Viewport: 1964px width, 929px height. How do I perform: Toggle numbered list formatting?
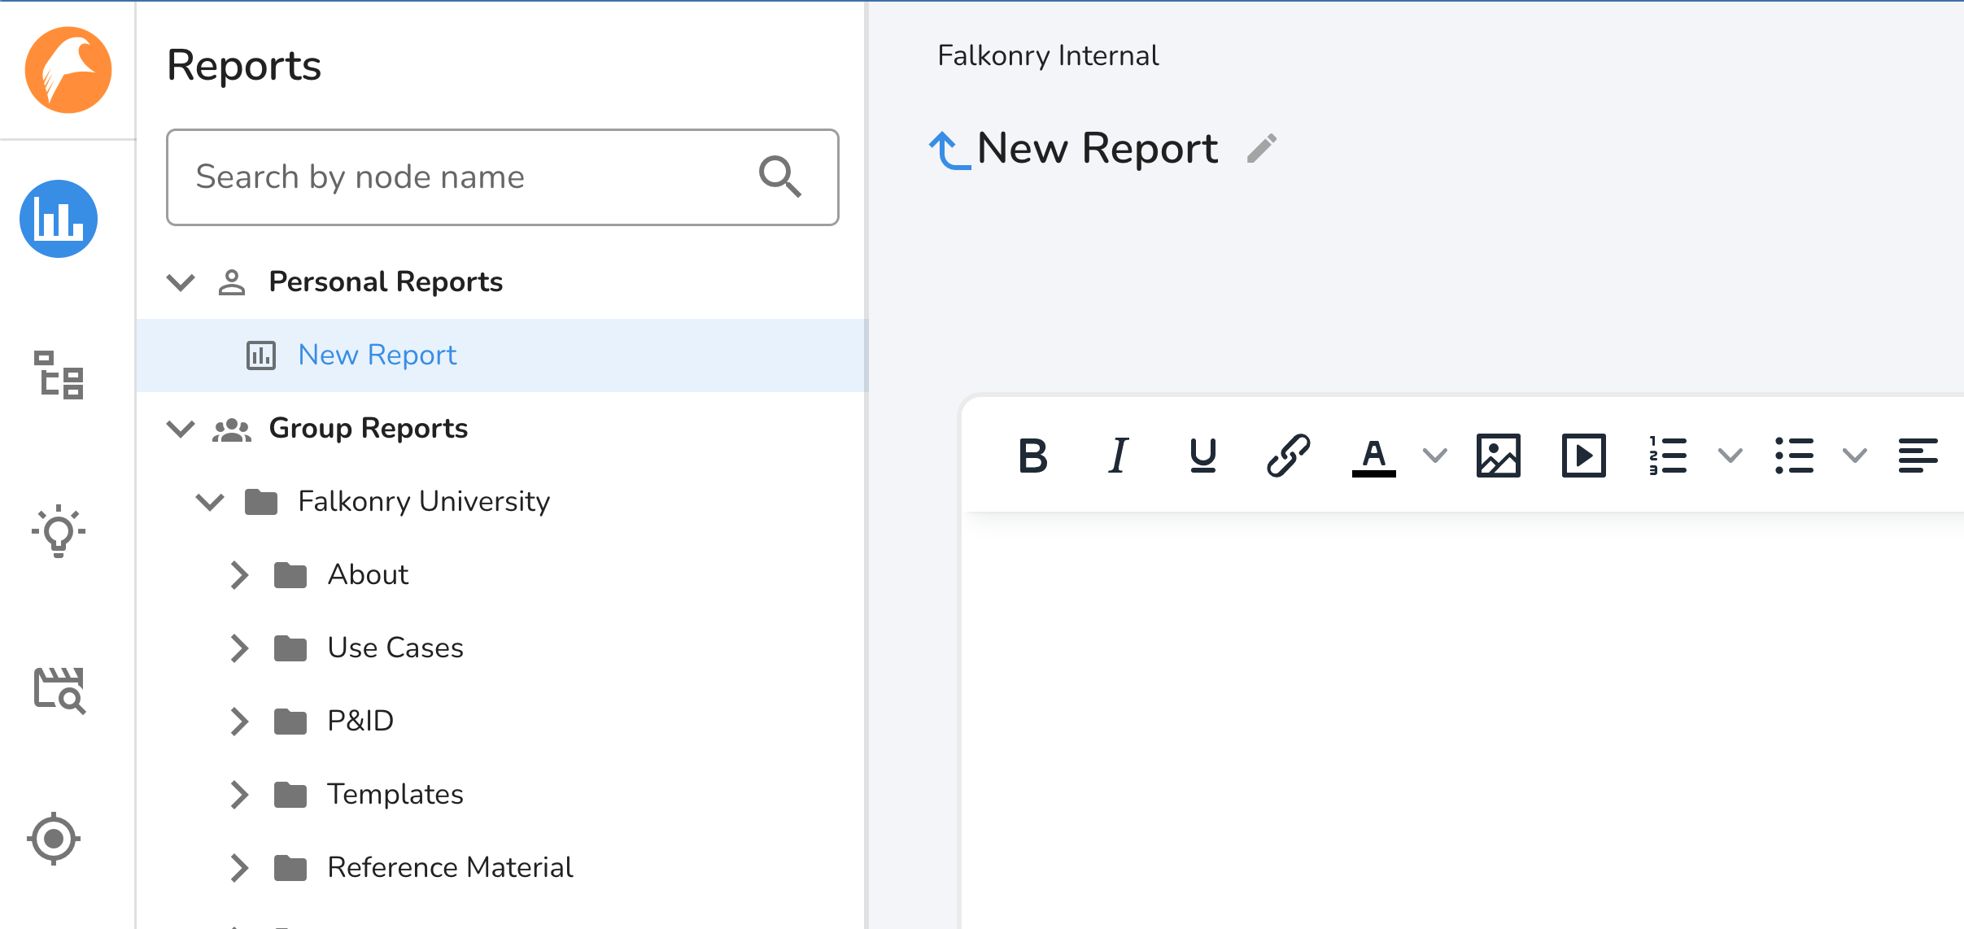tap(1668, 456)
